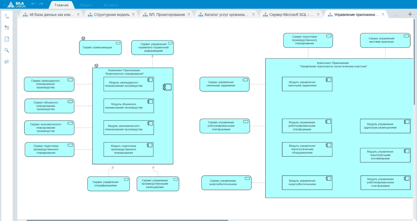Screen dimensions: 417x221
Task: Switch to the Главная ribbon tab
Action: pyautogui.click(x=62, y=5)
